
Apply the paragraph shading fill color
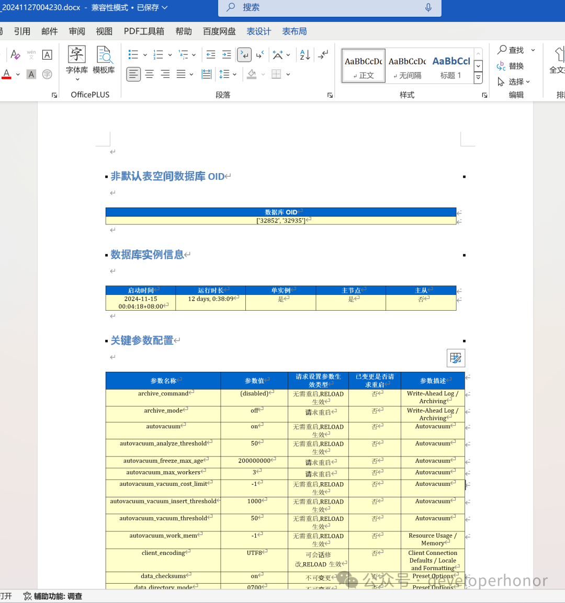pyautogui.click(x=252, y=74)
